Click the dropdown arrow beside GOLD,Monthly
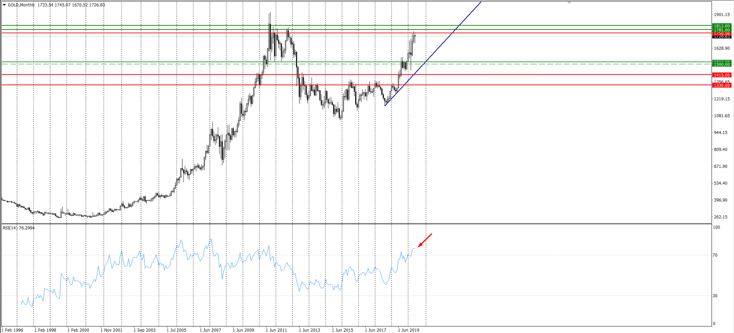 (x=4, y=5)
